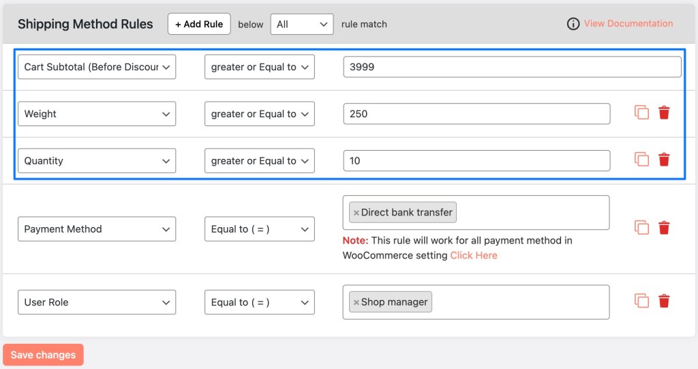The height and width of the screenshot is (369, 698).
Task: Duplicate the User Role rule row
Action: 641,301
